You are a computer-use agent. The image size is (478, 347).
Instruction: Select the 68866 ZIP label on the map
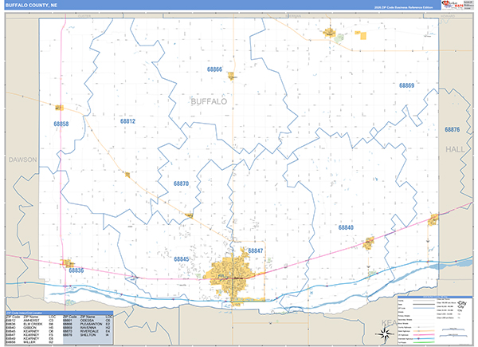coord(214,69)
